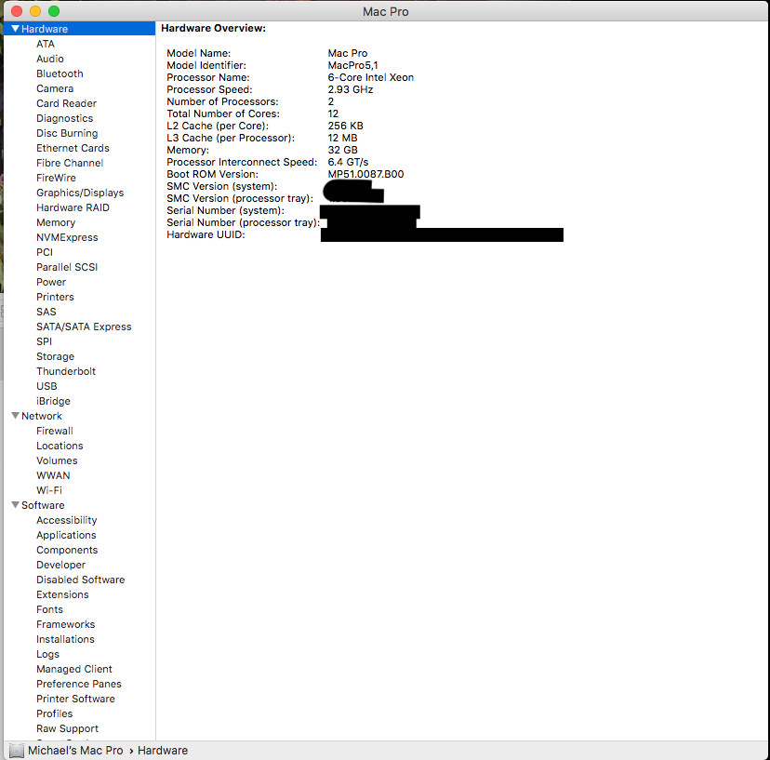The image size is (770, 760).
Task: Open Disc Burning information
Action: pyautogui.click(x=67, y=133)
